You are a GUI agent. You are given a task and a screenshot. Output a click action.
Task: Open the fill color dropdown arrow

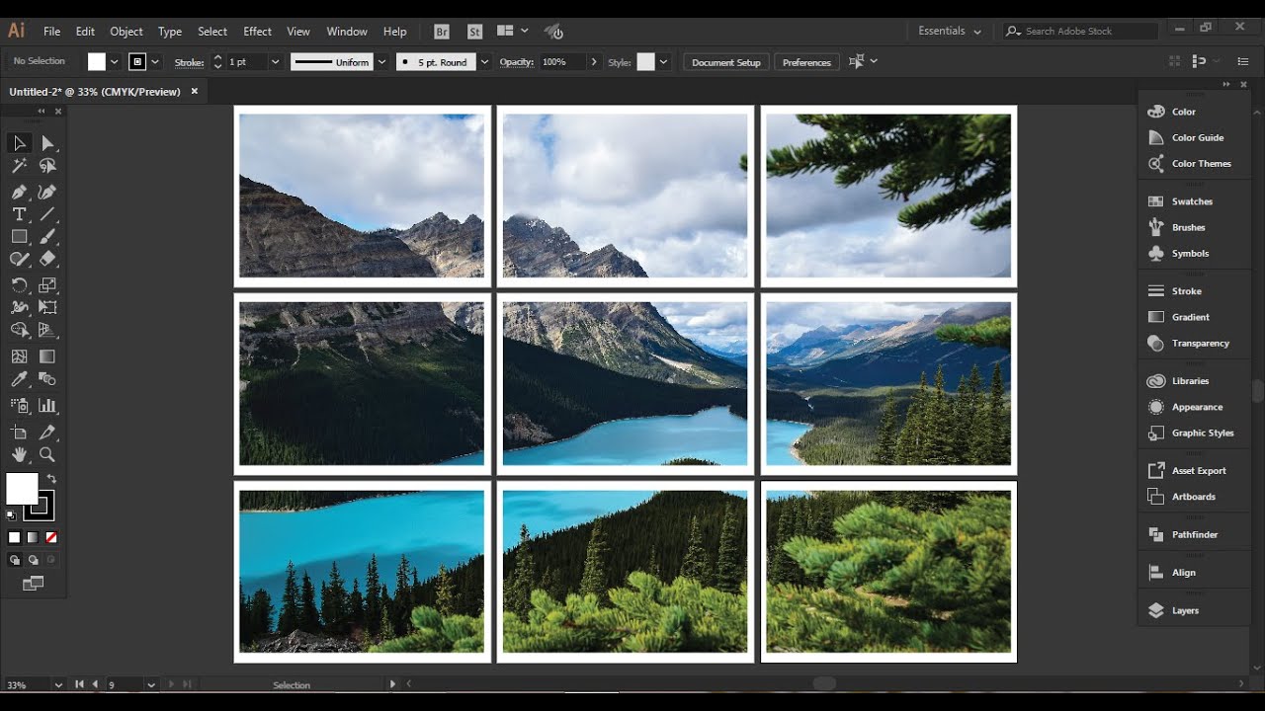tap(115, 62)
